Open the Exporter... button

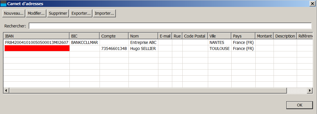pyautogui.click(x=81, y=14)
